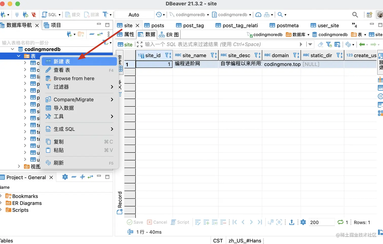Viewport: 383px width, 244px height.
Task: Open 过滤器 submenu
Action: tap(79, 87)
